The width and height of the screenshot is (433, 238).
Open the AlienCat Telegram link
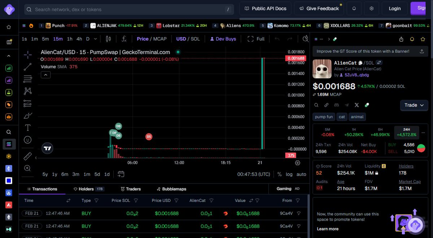347,105
